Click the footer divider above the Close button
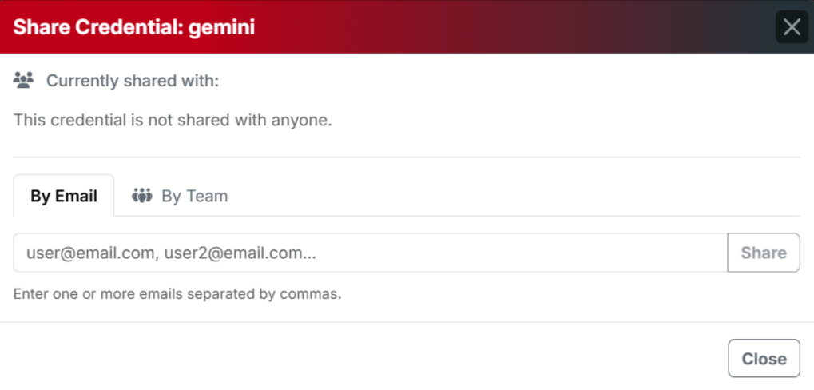Screen dimensions: 814x390 coord(407,322)
